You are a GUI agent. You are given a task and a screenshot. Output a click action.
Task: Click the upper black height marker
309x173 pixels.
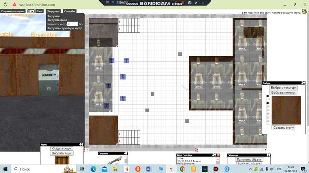(x=268, y=96)
